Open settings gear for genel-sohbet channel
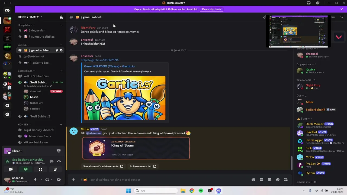Screen dimensions: 347x195 (61, 50)
